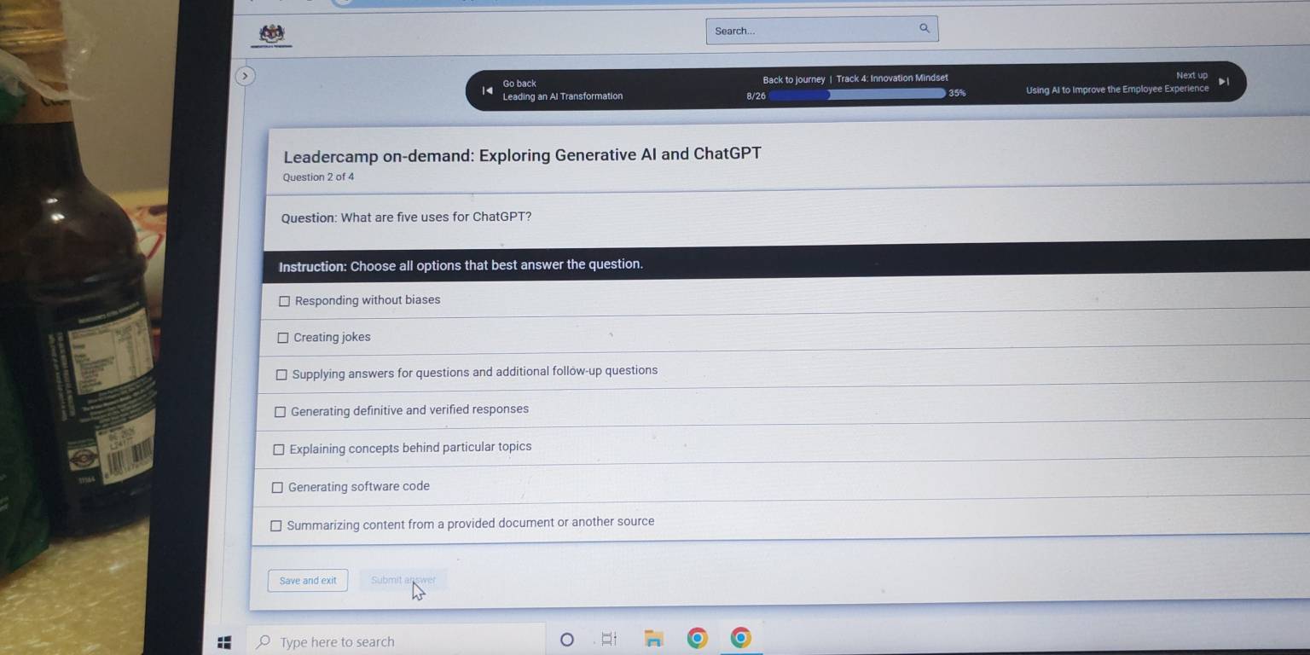Check Summarizing content from a provided document

point(276,525)
